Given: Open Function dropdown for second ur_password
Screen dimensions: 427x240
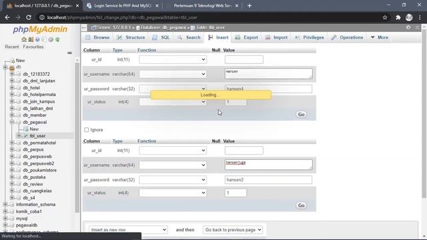Looking at the screenshot, I should click(173, 179).
